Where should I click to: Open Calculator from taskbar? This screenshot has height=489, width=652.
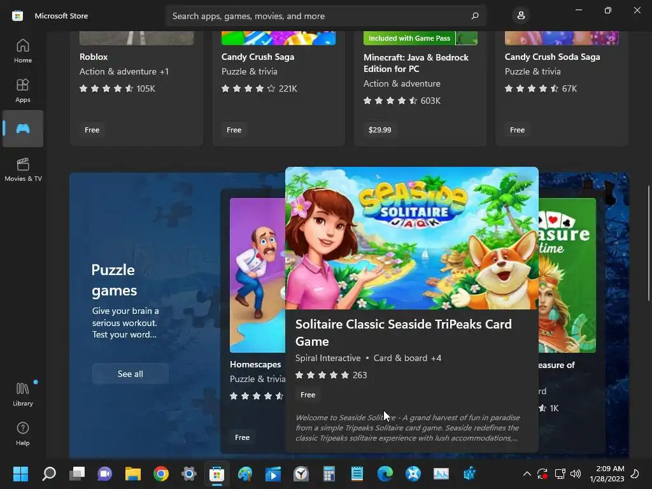(x=329, y=474)
